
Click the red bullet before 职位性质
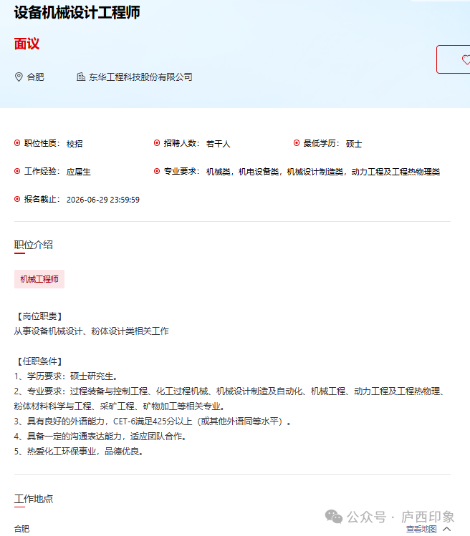coord(17,143)
